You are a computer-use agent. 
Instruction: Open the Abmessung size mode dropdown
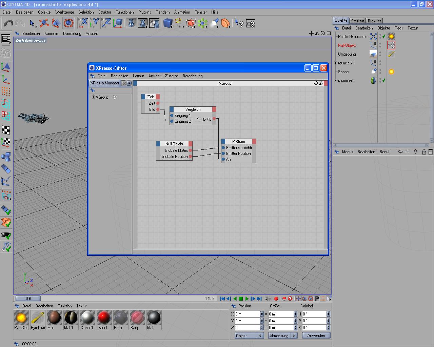point(282,335)
